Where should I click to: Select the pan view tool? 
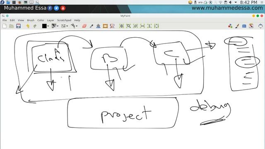click(121, 26)
